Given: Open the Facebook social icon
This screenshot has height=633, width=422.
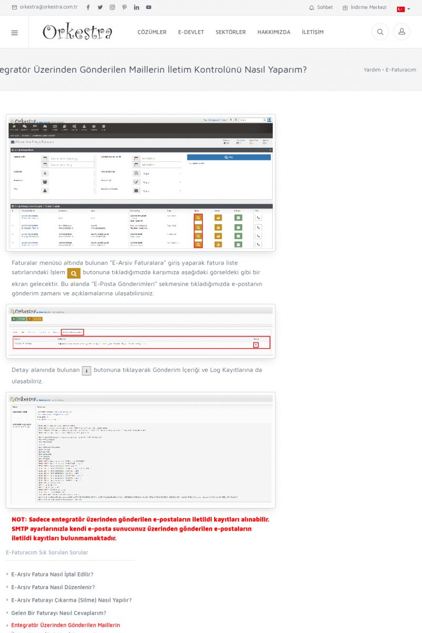Looking at the screenshot, I should point(88,7).
